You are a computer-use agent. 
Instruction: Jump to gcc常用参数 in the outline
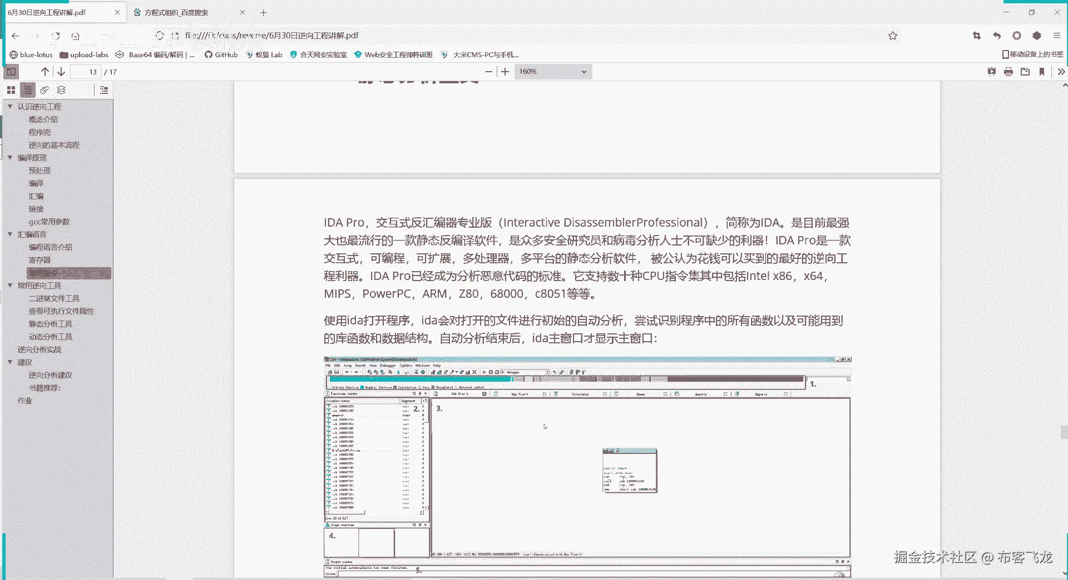point(50,222)
